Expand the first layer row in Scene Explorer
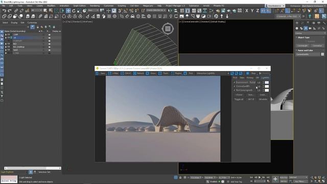Image resolution: width=327 pixels, height=184 pixels. coord(6,35)
